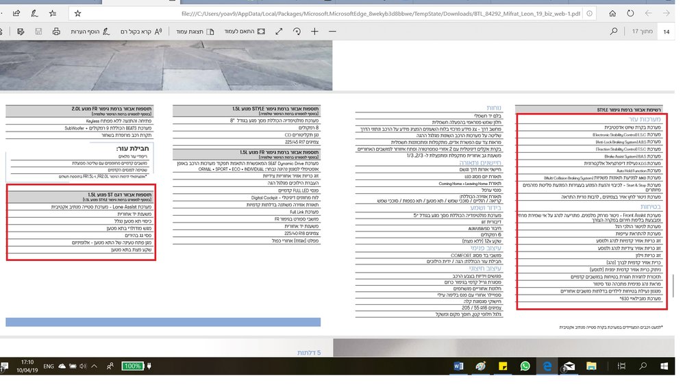Refresh the page in Edge
Viewport: 685px width, 385px height.
[x=630, y=14]
